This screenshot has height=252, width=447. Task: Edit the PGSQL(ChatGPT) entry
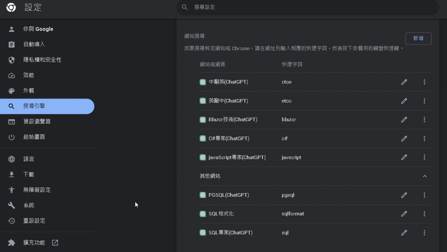(x=404, y=195)
